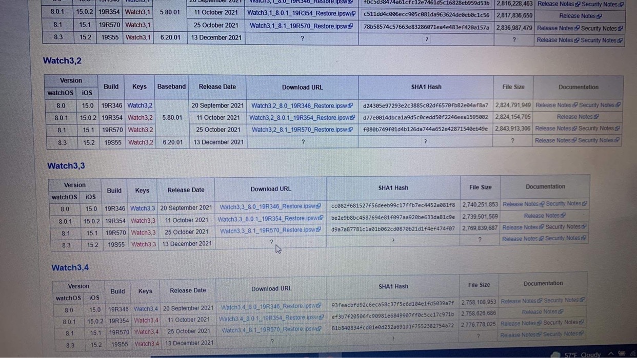Select file size 2,843,913,306
637x358 pixels.
(513, 129)
